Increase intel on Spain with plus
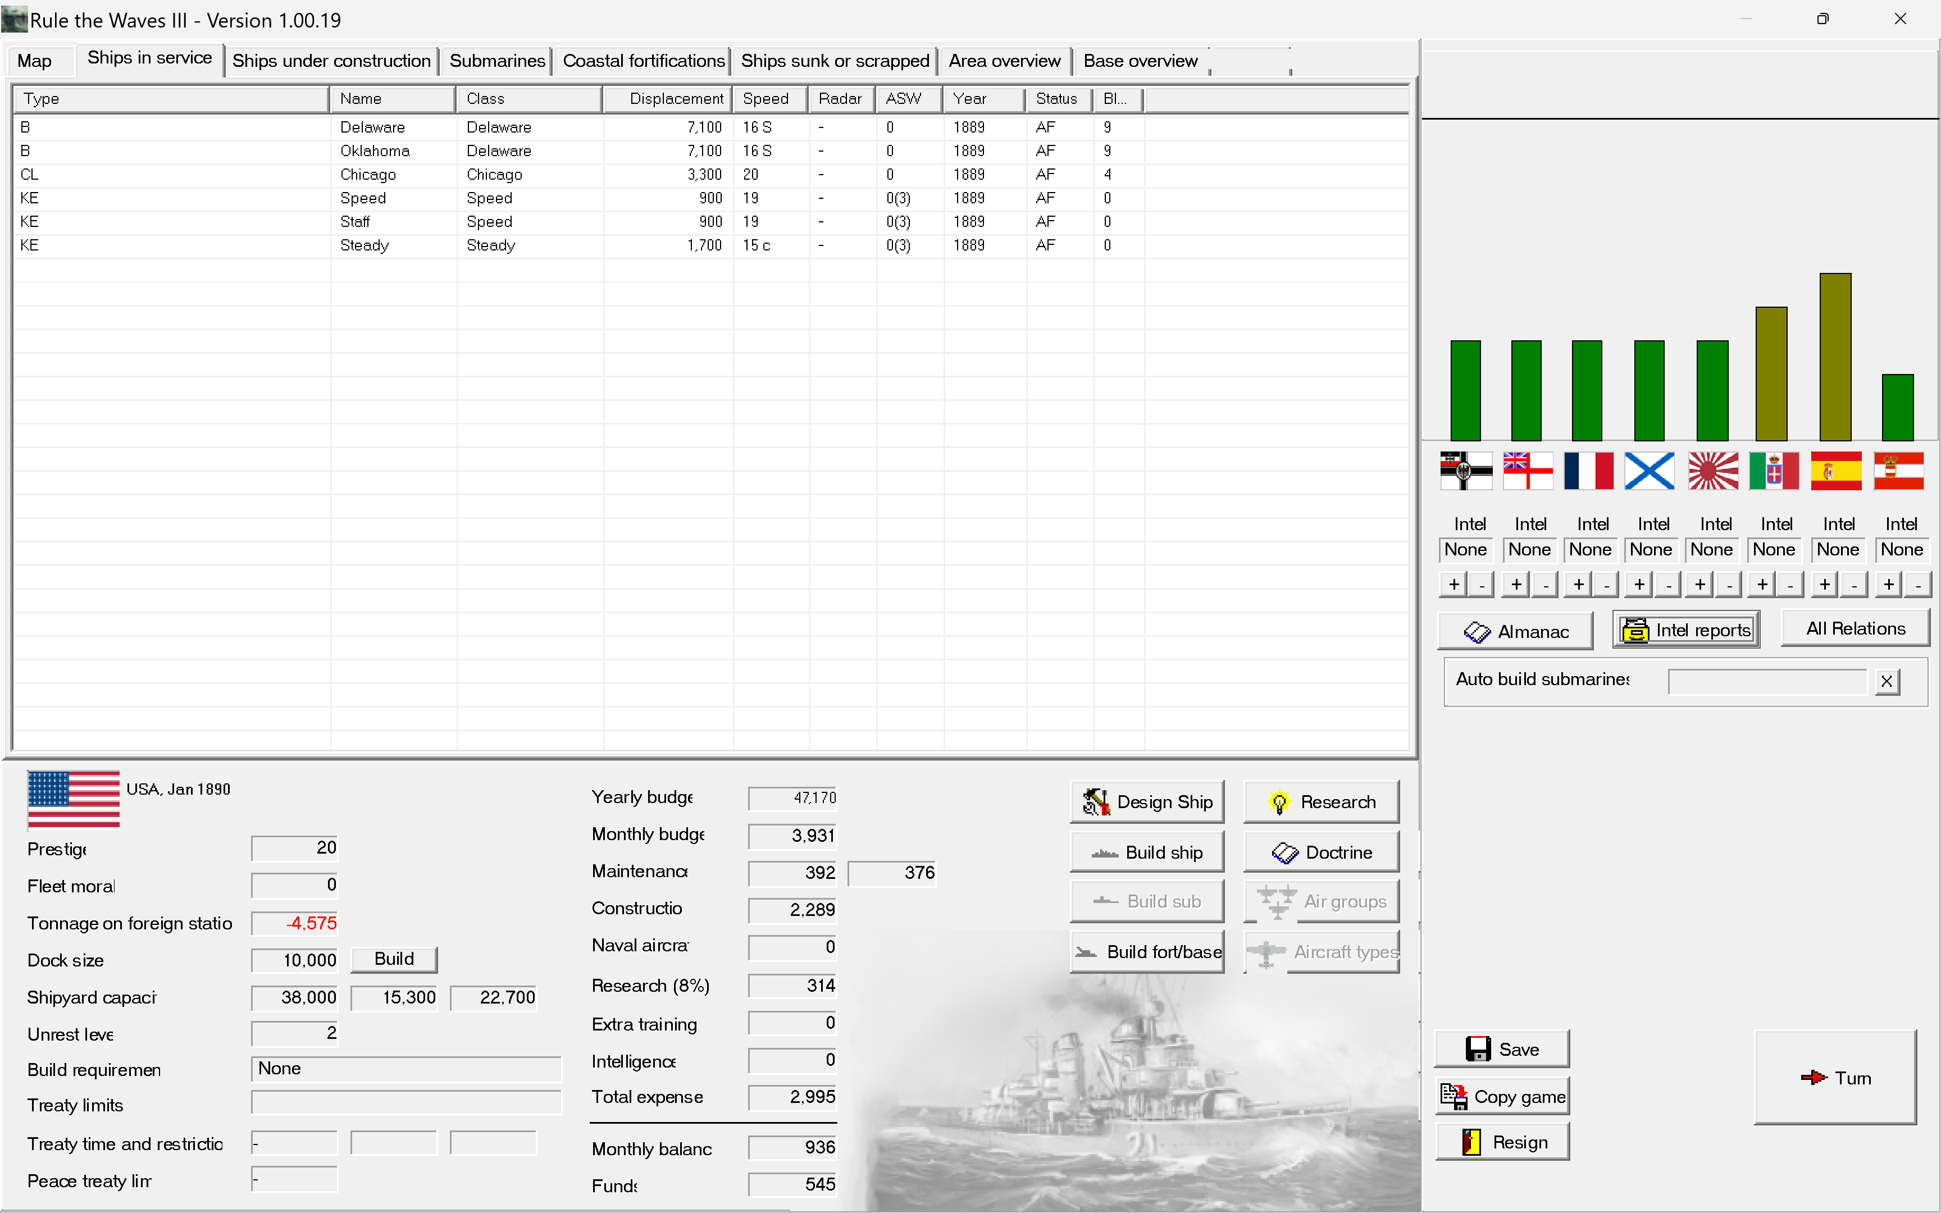This screenshot has height=1213, width=1941. click(x=1825, y=584)
